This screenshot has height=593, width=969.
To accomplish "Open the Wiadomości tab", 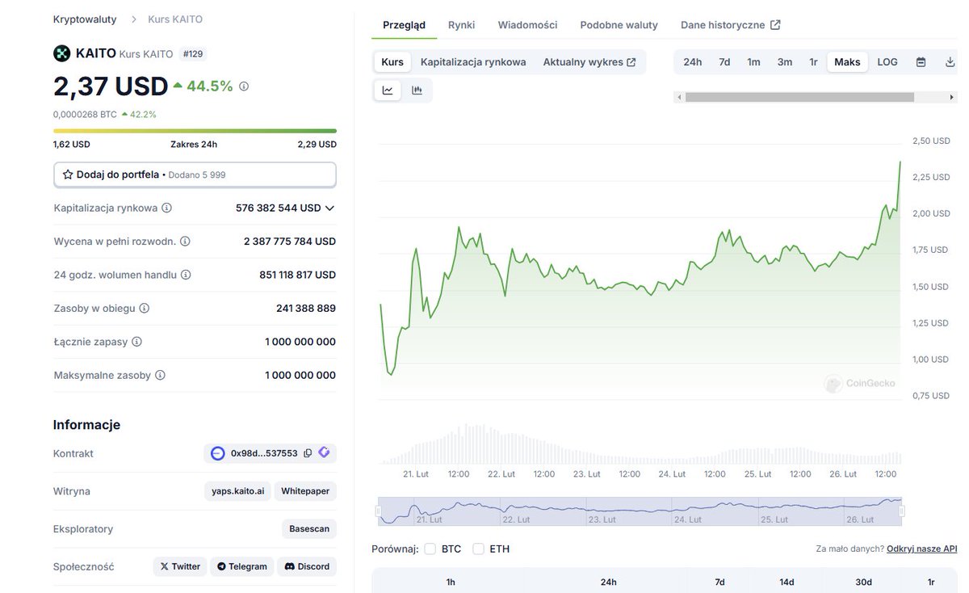I will click(x=527, y=25).
